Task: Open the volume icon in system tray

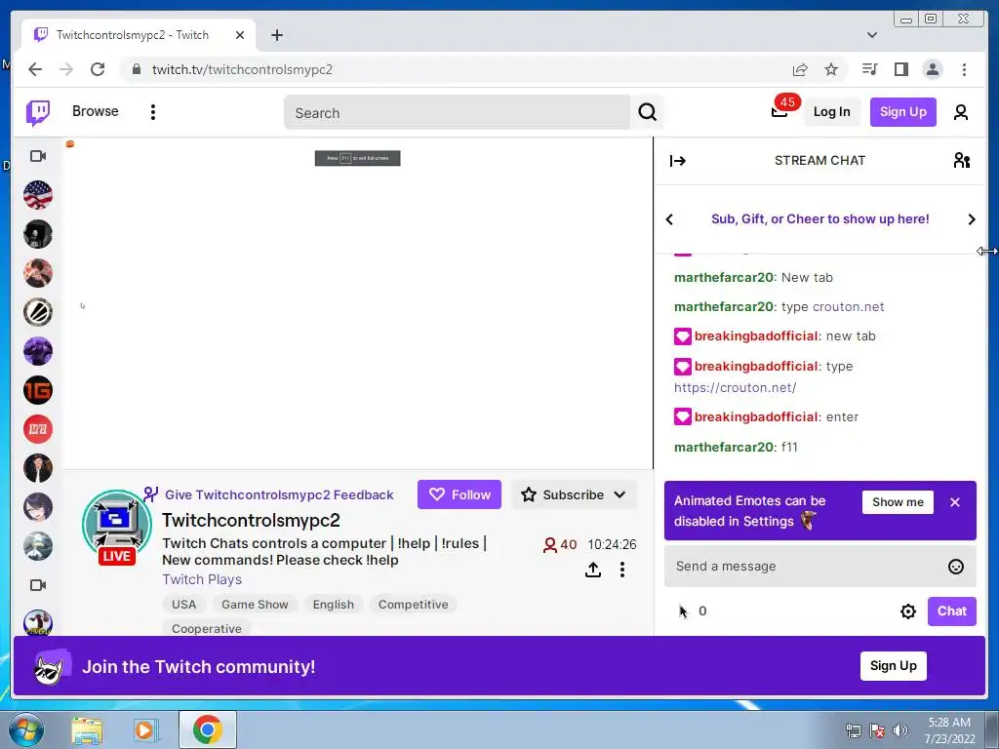Action: (x=900, y=730)
